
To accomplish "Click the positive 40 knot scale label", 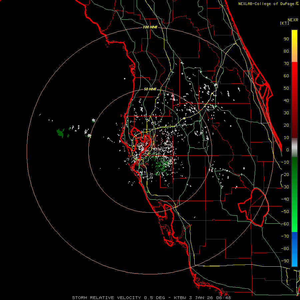I will point(286,100).
